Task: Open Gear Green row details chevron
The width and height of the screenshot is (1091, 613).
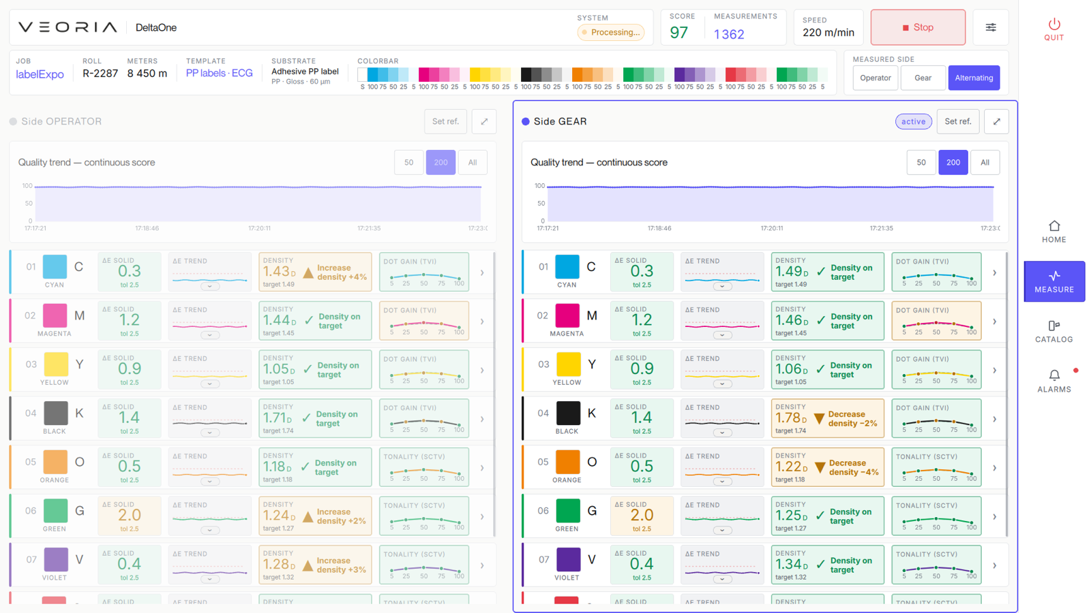Action: pyautogui.click(x=995, y=516)
